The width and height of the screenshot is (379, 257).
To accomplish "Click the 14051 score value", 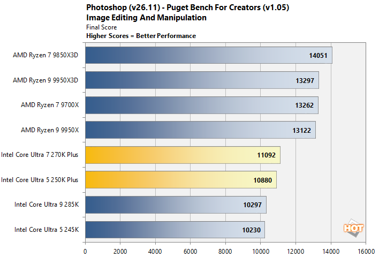I will coord(318,56).
